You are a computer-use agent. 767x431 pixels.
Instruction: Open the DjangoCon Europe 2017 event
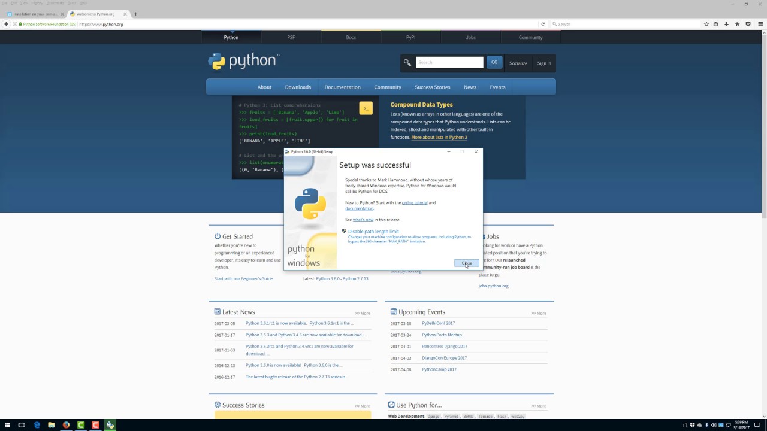point(444,358)
